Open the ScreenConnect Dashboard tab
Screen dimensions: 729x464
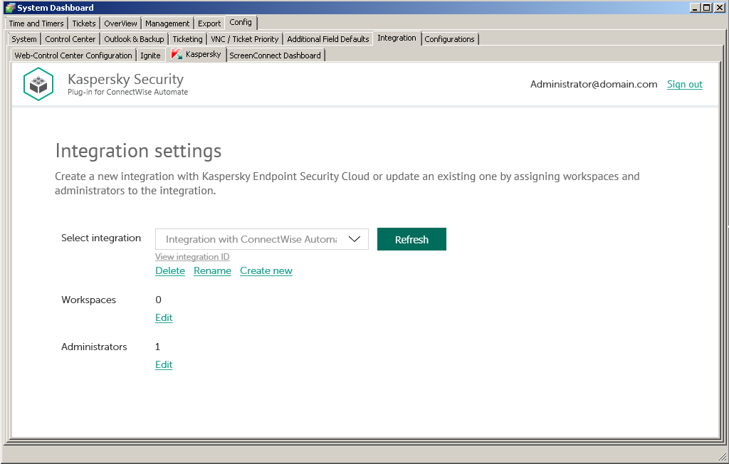click(275, 55)
